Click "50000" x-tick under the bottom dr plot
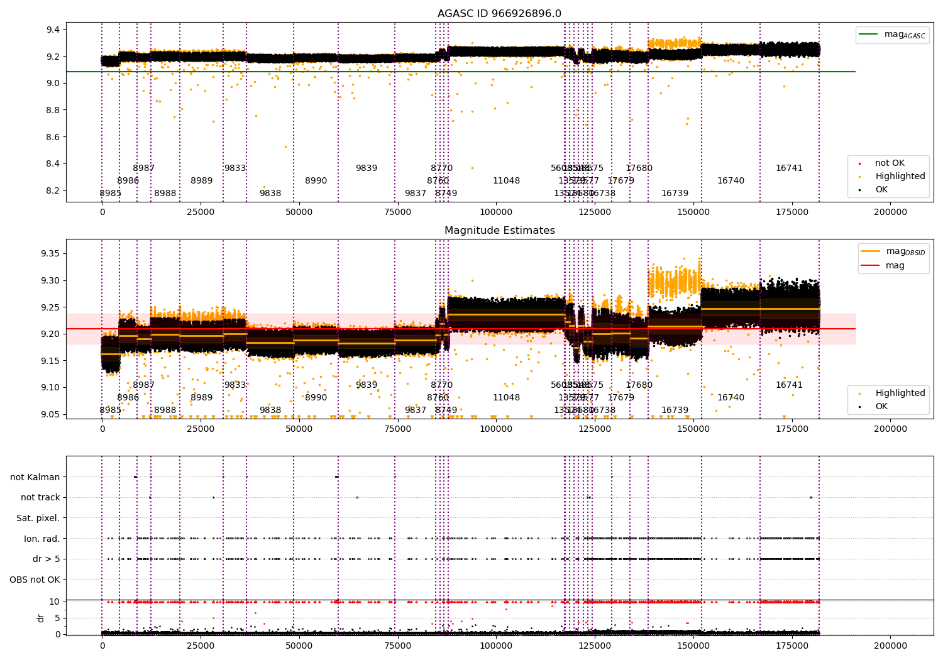The height and width of the screenshot is (660, 943). pyautogui.click(x=299, y=646)
